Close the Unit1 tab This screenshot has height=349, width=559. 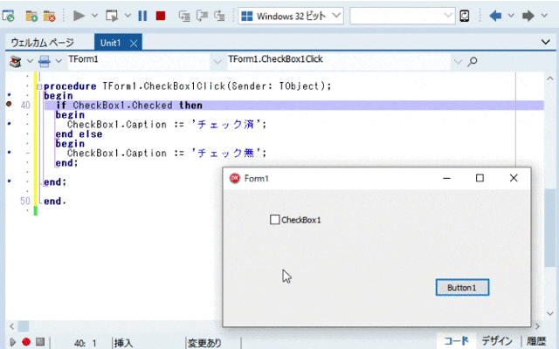(x=134, y=44)
